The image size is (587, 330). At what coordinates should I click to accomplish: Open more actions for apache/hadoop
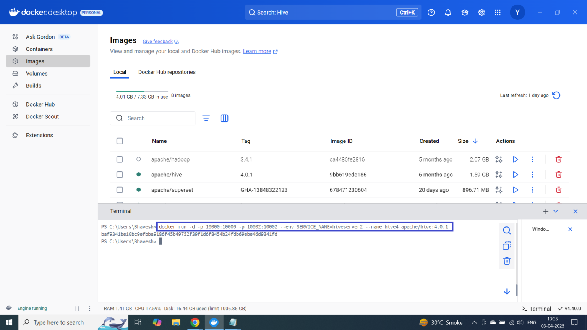(x=532, y=159)
